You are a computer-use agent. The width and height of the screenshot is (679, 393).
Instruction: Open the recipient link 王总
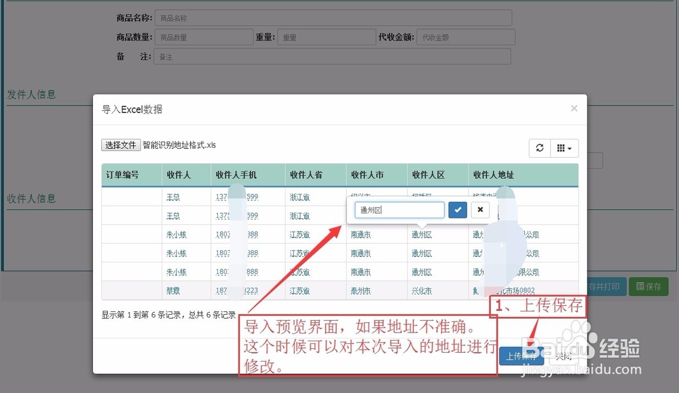[175, 196]
